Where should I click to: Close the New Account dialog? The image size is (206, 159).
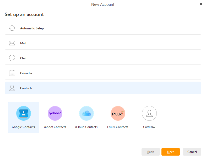point(201,4)
